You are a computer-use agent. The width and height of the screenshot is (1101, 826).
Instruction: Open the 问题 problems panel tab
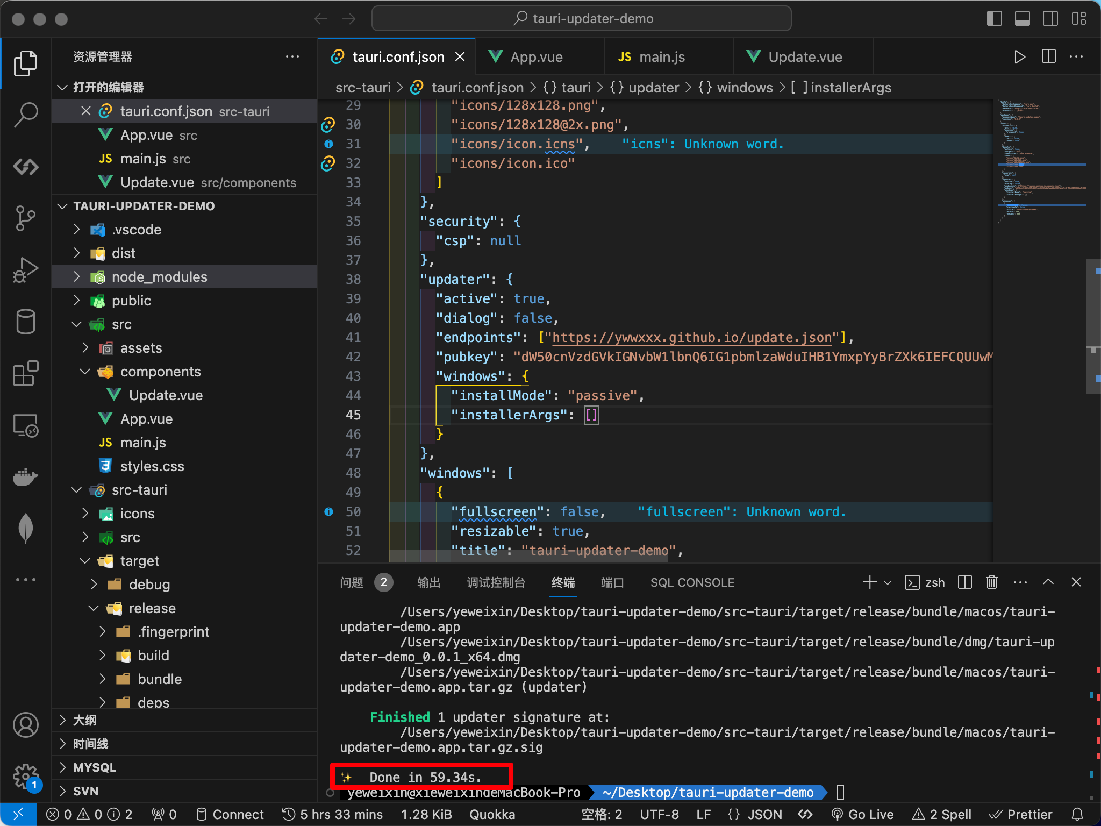coord(352,582)
